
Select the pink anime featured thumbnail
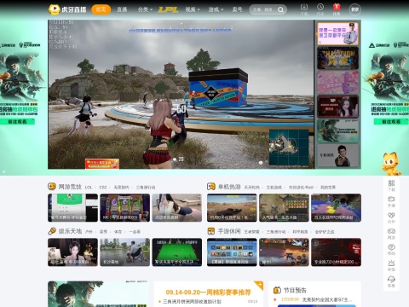click(x=337, y=83)
